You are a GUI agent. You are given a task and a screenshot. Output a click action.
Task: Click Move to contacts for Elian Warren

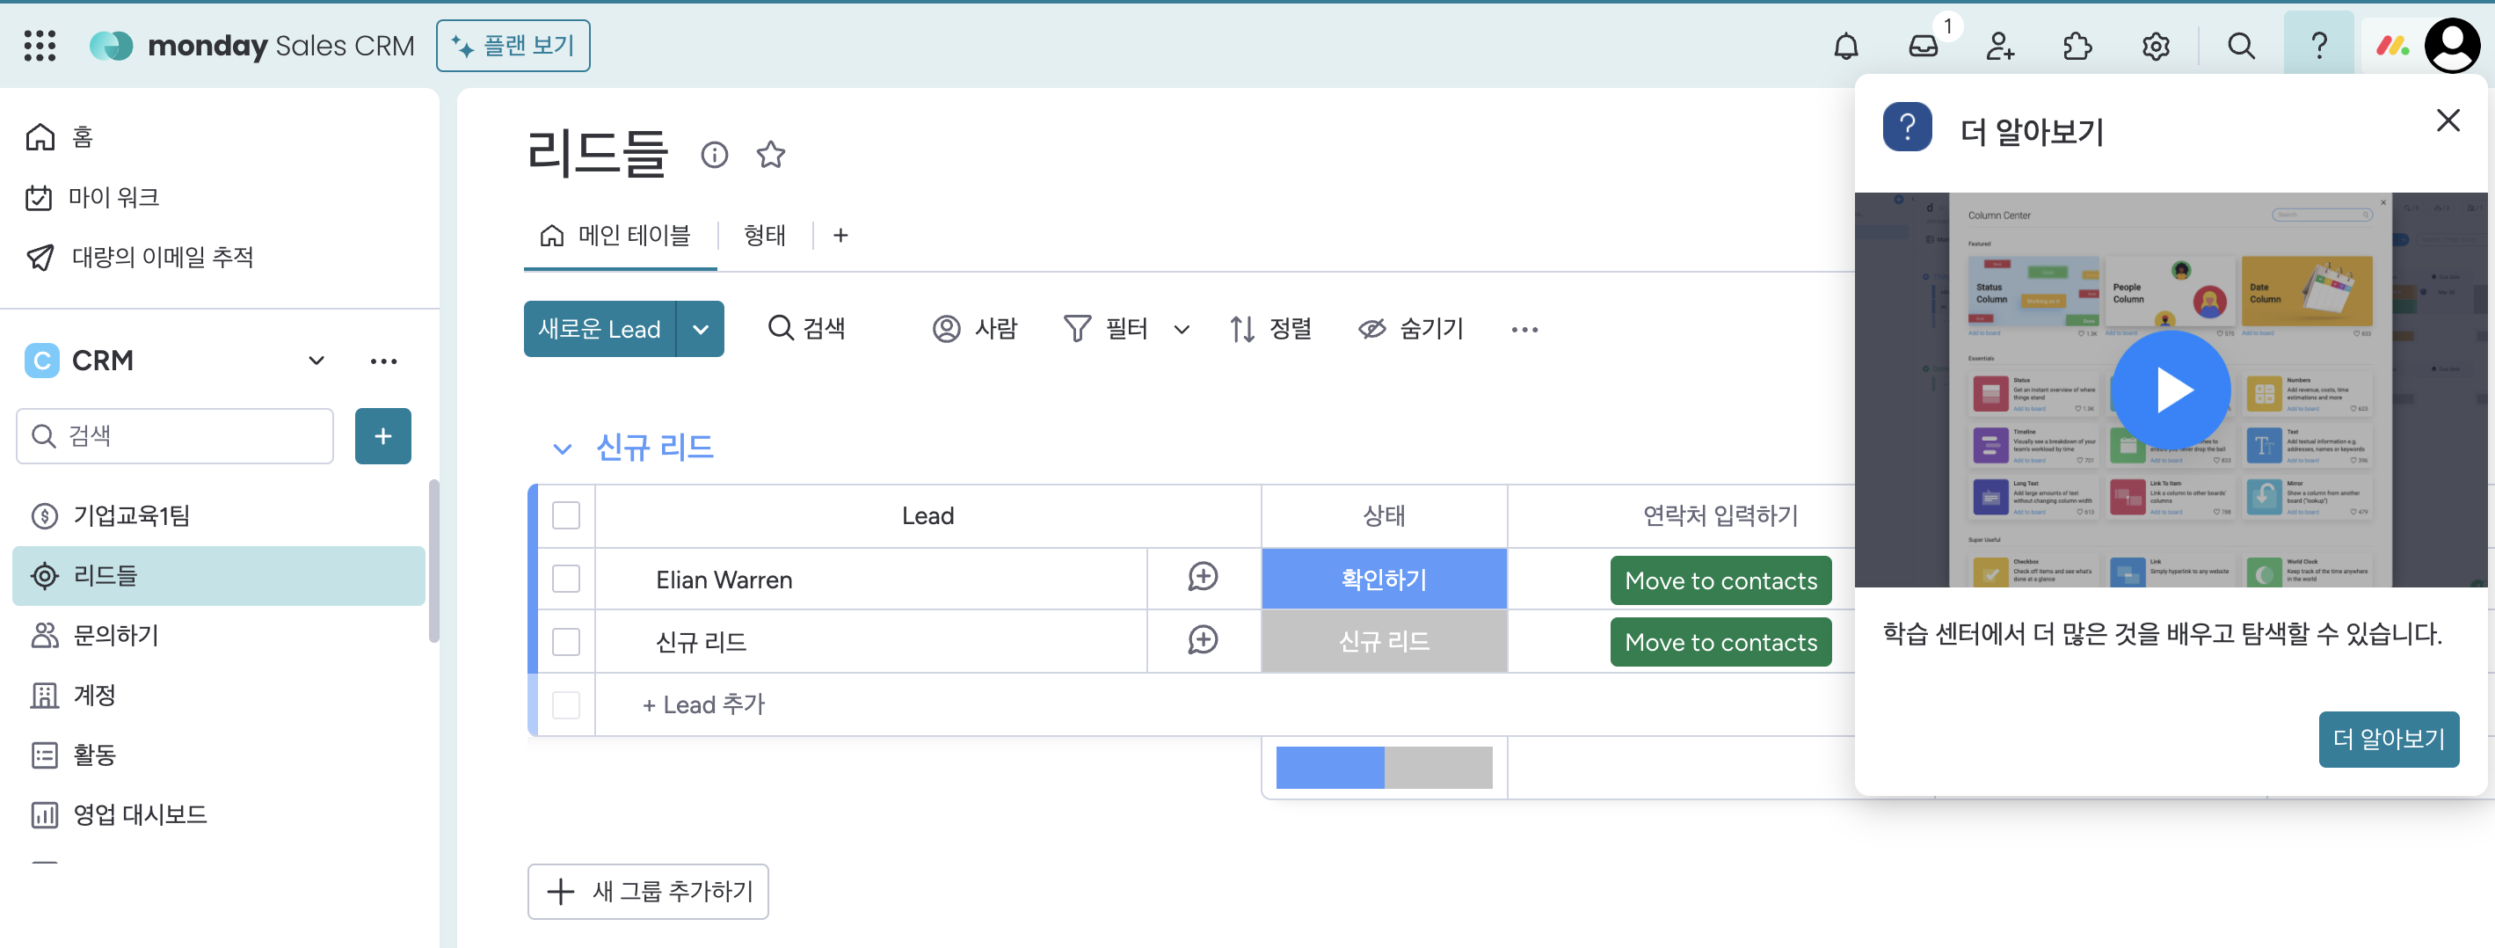point(1720,580)
